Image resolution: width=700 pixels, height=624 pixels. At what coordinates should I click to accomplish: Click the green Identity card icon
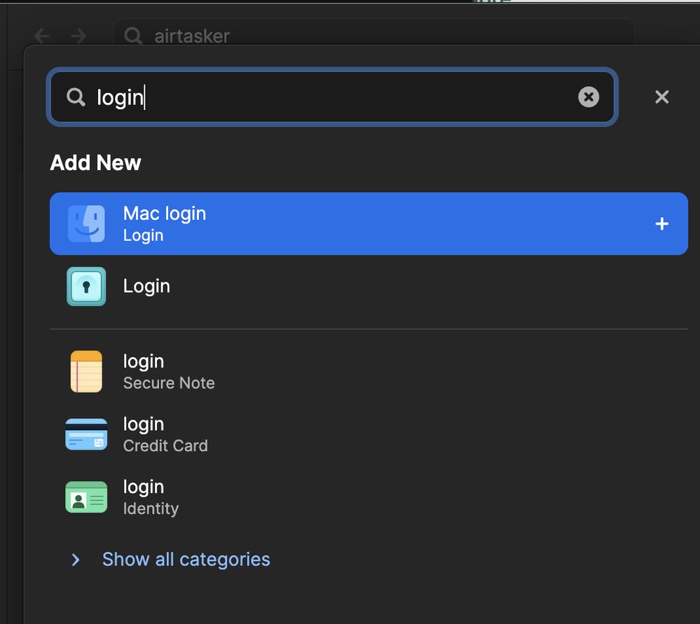pyautogui.click(x=86, y=497)
